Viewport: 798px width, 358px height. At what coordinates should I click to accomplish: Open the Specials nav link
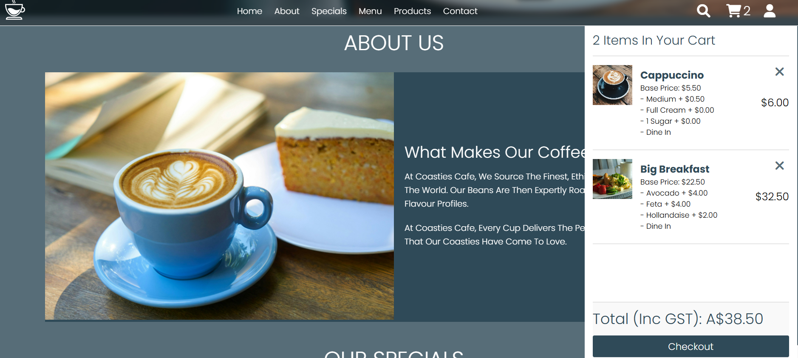[329, 11]
